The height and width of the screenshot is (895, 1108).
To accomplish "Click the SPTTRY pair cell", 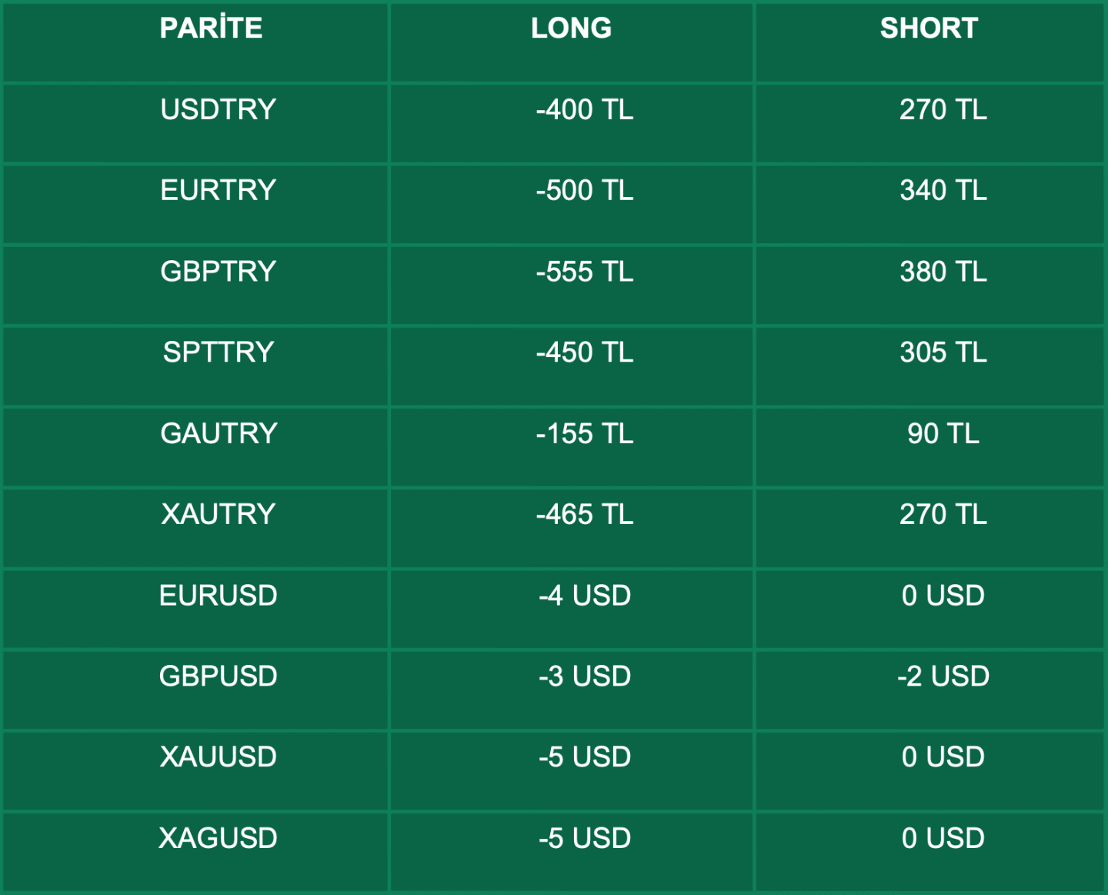I will 218,352.
